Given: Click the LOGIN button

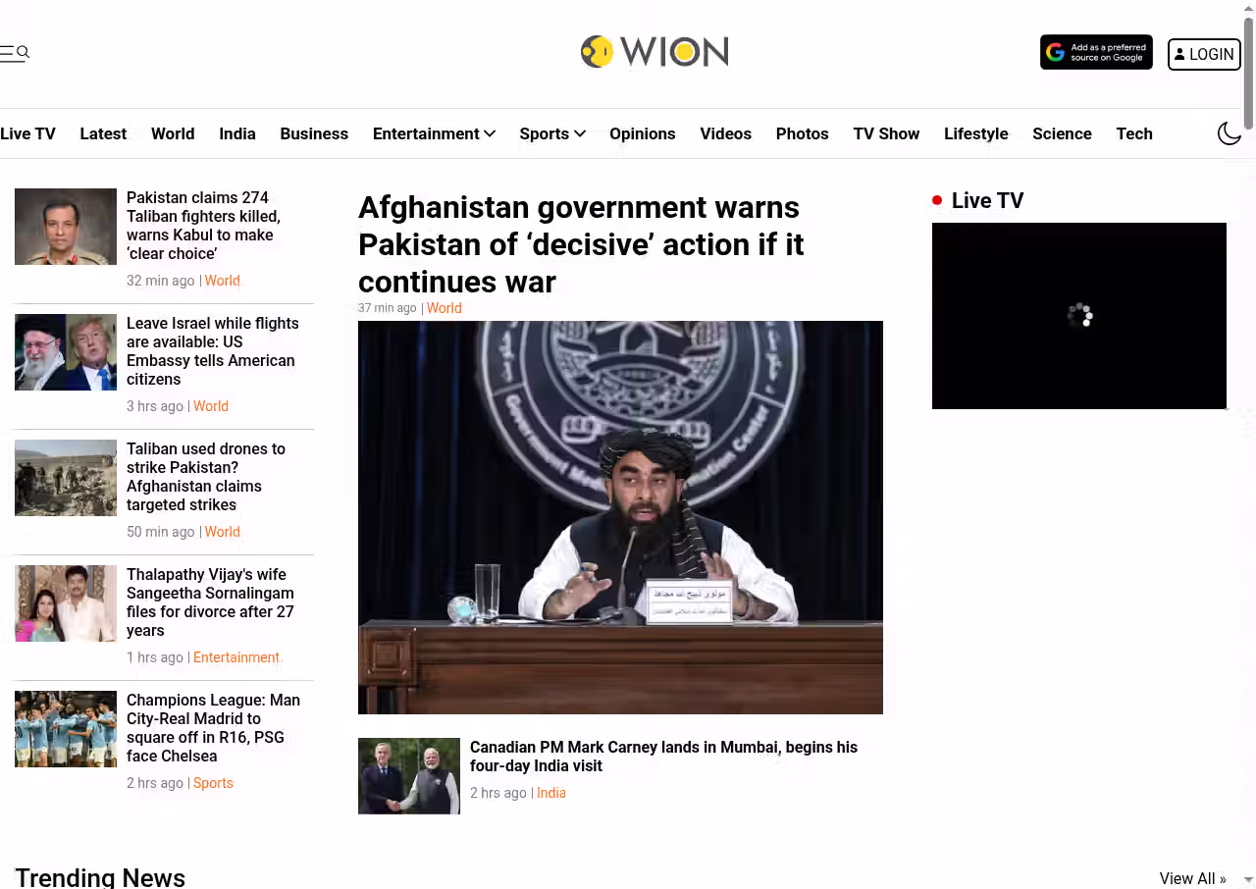Looking at the screenshot, I should [1204, 54].
